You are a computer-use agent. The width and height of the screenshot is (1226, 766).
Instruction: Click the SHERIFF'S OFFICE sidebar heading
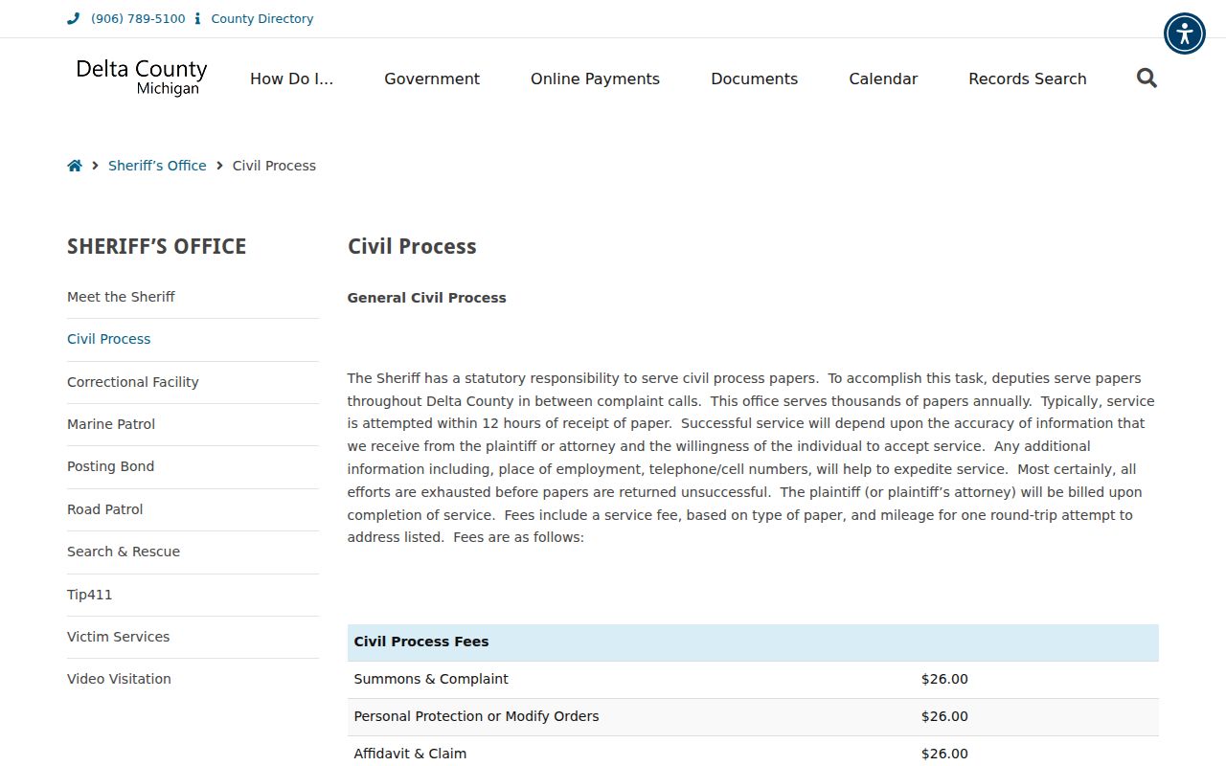click(156, 246)
